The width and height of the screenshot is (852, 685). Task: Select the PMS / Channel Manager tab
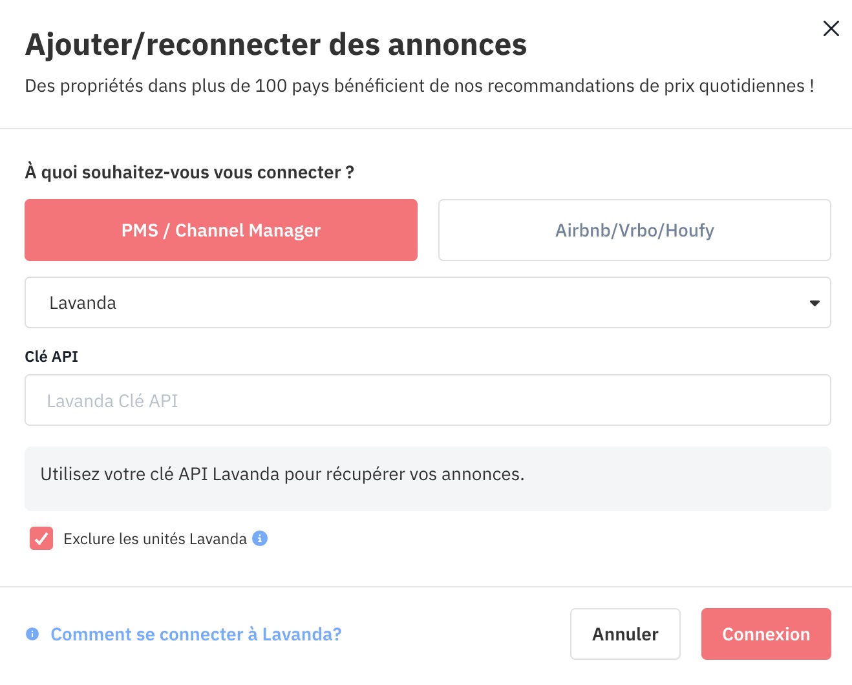point(221,230)
